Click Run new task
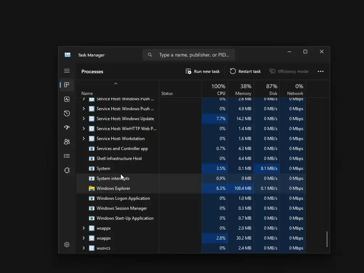This screenshot has width=364, height=273. pyautogui.click(x=203, y=71)
